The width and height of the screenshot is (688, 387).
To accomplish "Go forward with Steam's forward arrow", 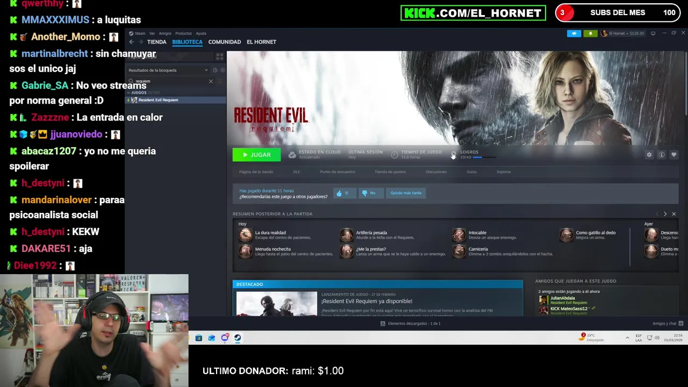I will (x=141, y=42).
